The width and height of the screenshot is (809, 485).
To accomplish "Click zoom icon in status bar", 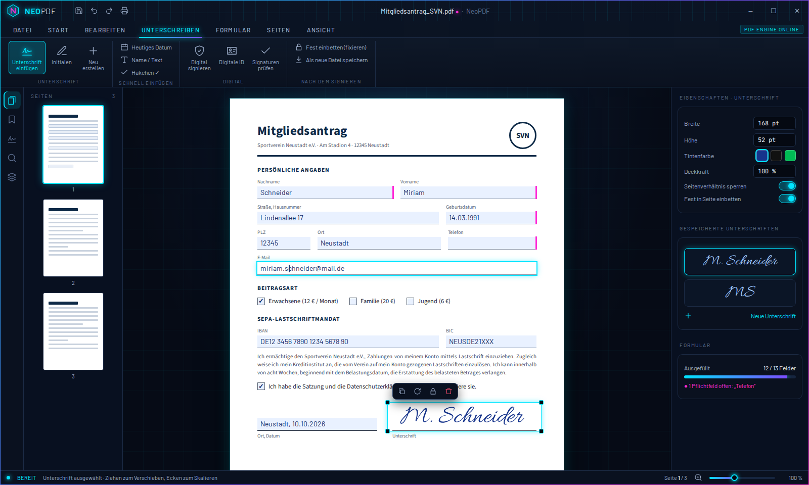I will (x=698, y=477).
